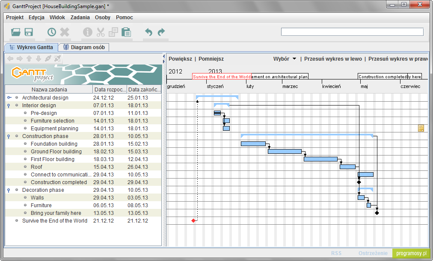Select the Walls task row
The image size is (433, 261).
point(83,198)
